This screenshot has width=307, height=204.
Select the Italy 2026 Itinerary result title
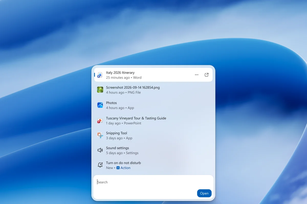click(x=120, y=73)
